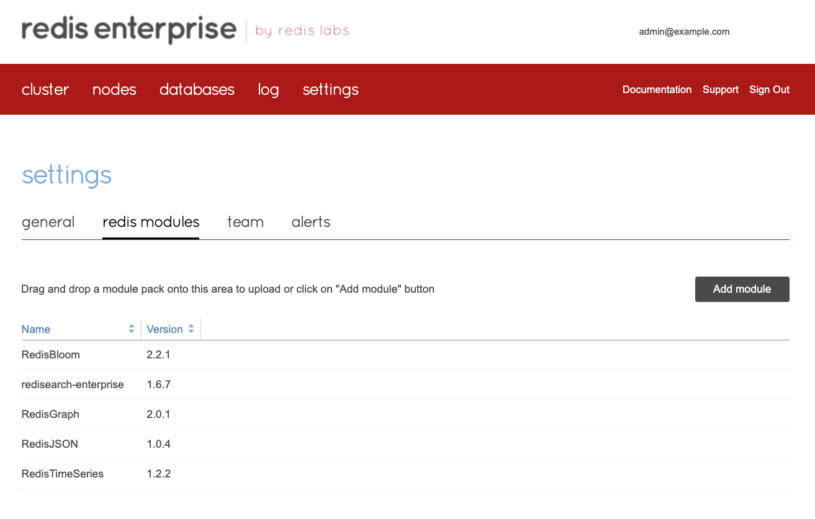
Task: View the log page
Action: (268, 89)
